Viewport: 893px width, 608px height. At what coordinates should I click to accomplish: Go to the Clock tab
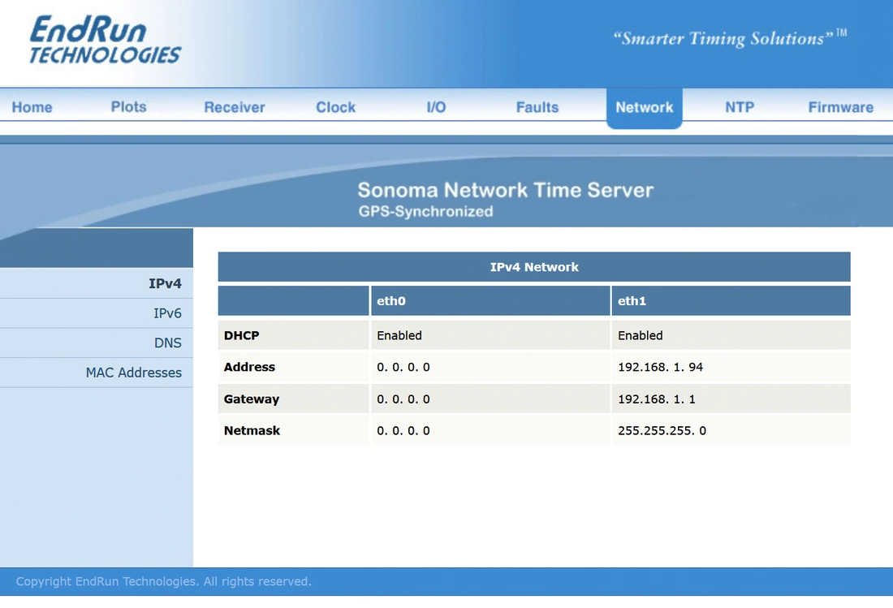coord(335,107)
